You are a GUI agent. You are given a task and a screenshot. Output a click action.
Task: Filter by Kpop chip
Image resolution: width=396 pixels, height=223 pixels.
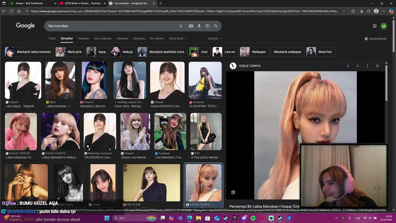pos(97,52)
